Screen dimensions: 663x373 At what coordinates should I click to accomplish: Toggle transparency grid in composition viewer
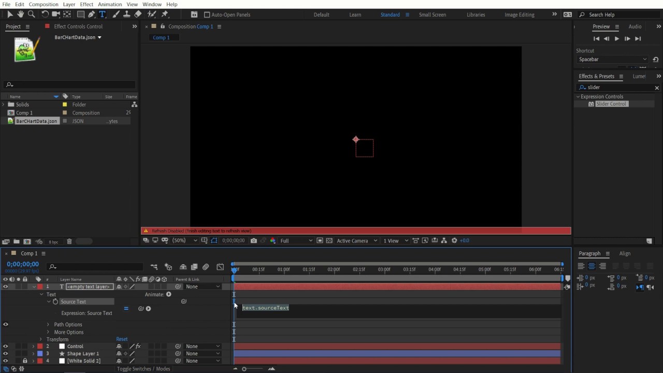(x=329, y=240)
